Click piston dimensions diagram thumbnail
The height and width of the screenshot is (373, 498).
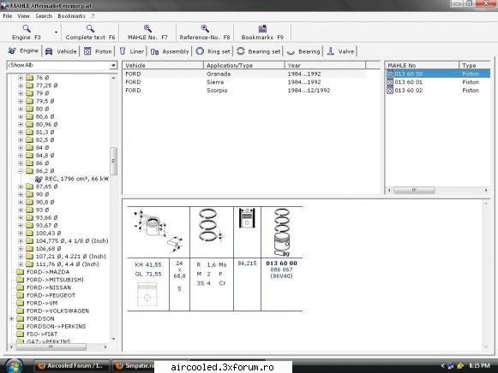(159, 231)
